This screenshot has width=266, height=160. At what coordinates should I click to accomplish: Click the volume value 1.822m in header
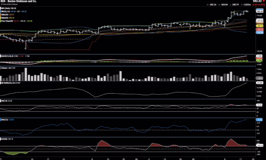pyautogui.click(x=247, y=5)
